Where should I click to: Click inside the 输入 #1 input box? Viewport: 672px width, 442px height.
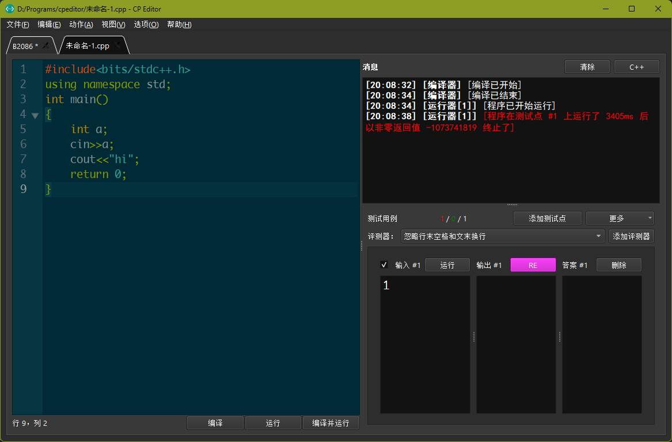click(x=425, y=344)
